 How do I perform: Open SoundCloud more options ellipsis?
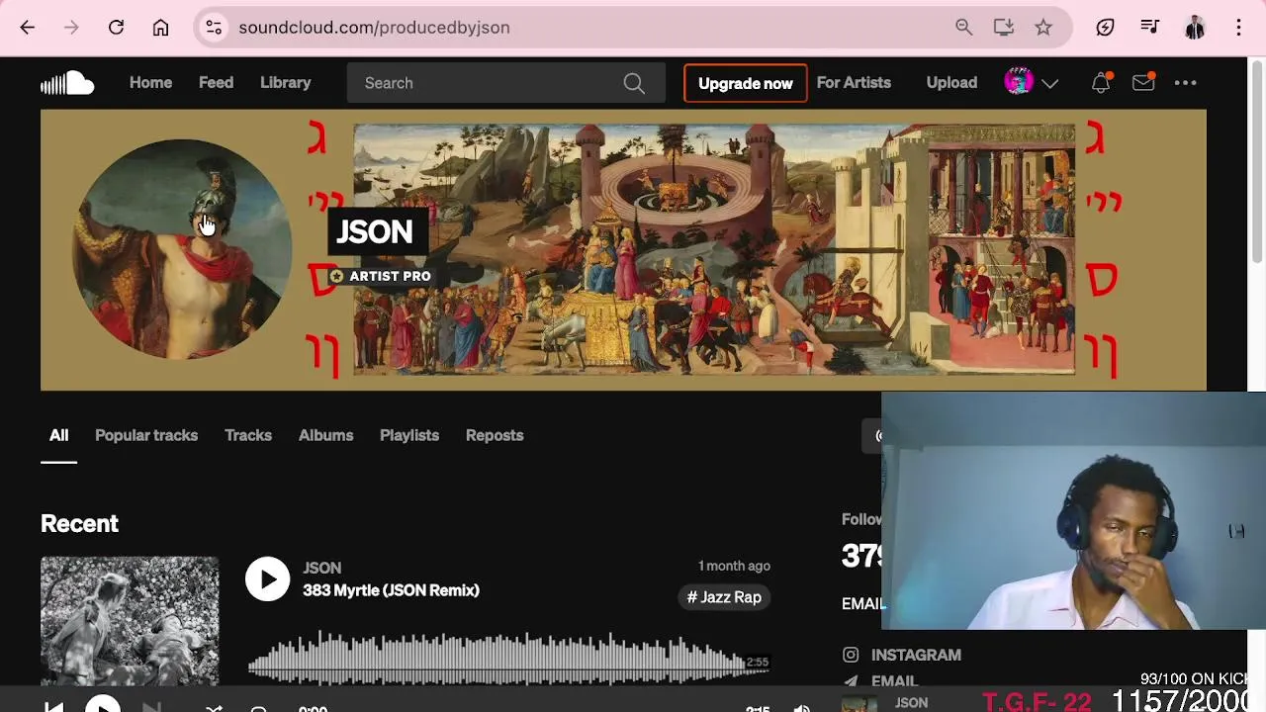coord(1186,83)
